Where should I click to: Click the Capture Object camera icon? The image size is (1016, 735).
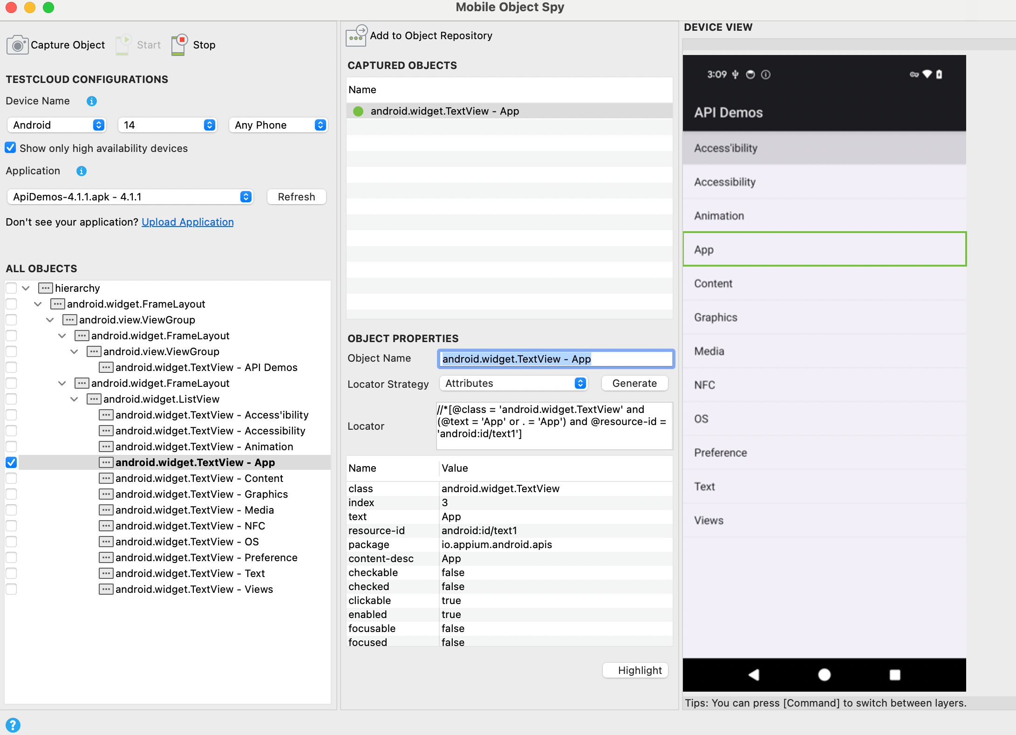tap(17, 45)
